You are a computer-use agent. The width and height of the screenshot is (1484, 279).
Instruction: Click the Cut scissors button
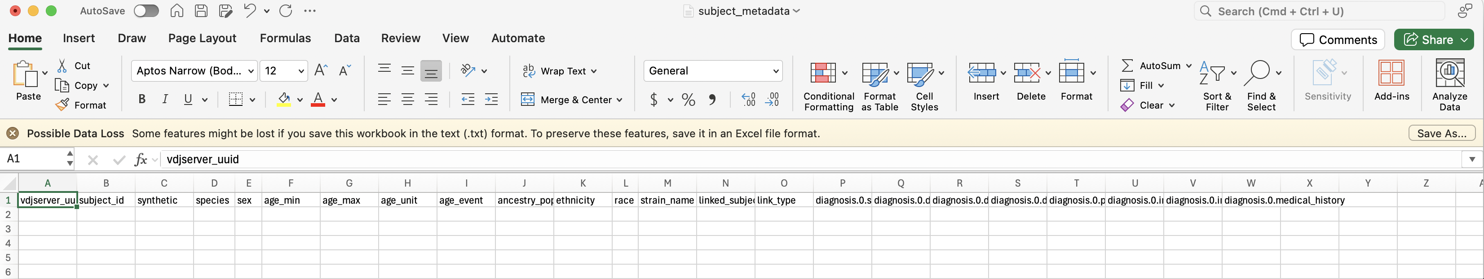(73, 65)
